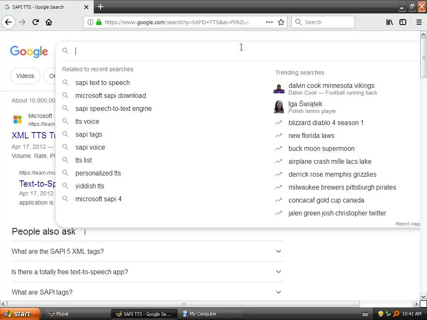The width and height of the screenshot is (427, 320).
Task: Expand What are SAPI tags? question
Action: point(147,292)
